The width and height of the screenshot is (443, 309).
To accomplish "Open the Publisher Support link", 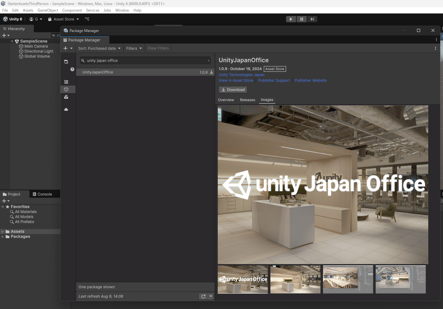I will click(x=274, y=81).
